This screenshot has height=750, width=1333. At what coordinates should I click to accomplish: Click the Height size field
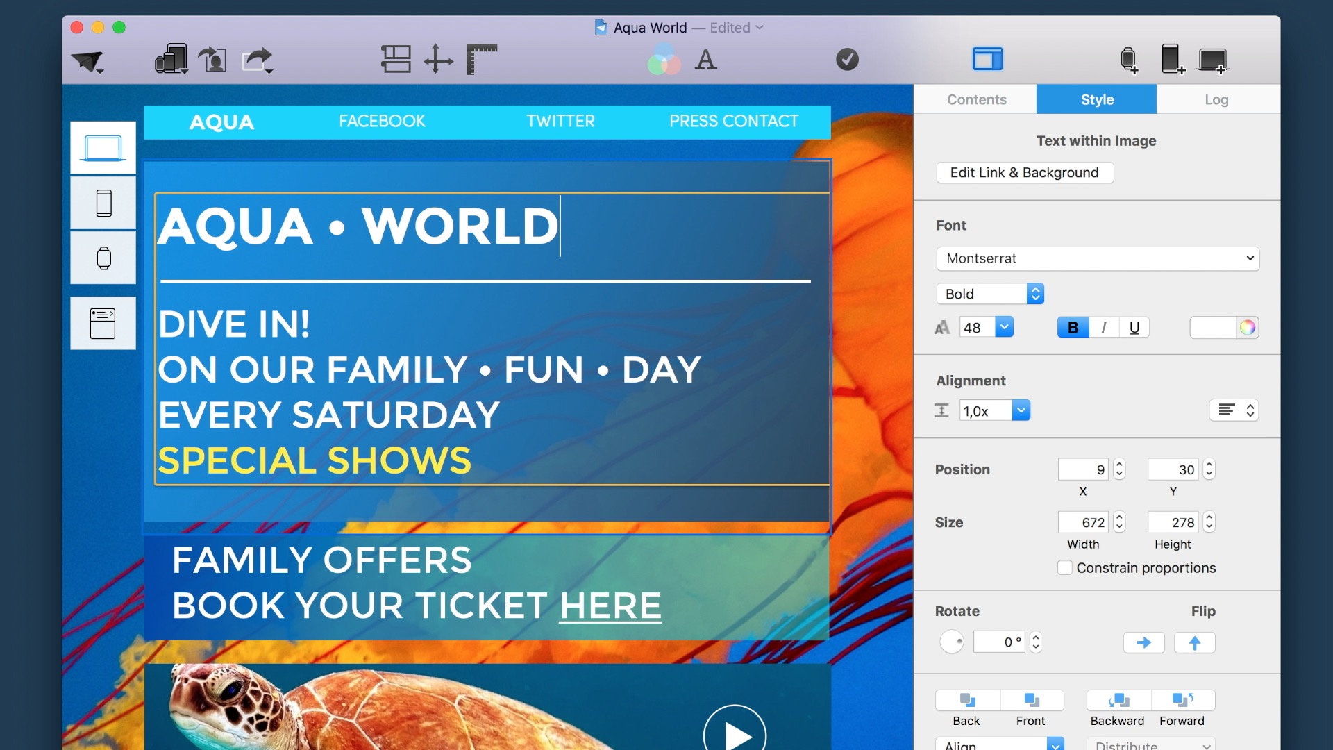tap(1173, 523)
